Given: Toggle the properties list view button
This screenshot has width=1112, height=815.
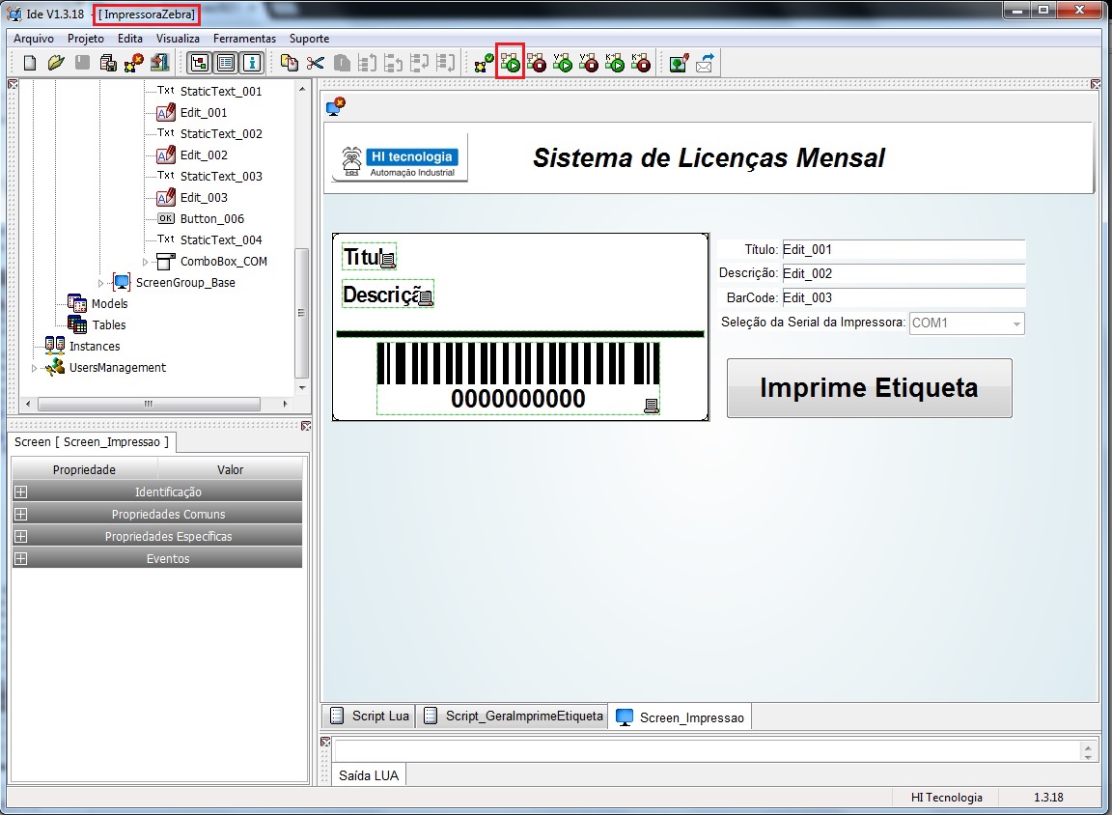Looking at the screenshot, I should coord(226,63).
